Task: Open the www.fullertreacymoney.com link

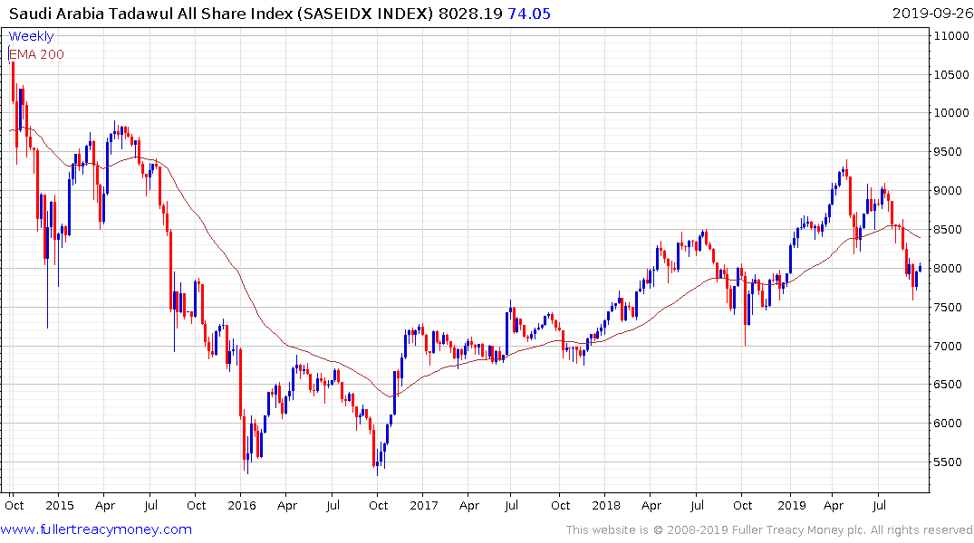Action: tap(96, 529)
